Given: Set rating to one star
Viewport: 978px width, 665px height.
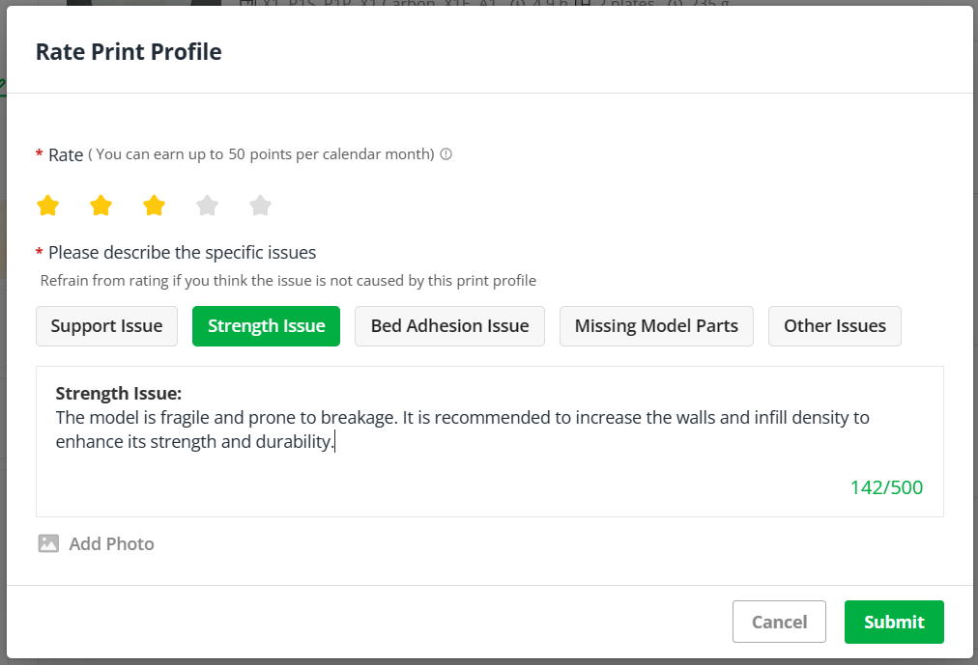Looking at the screenshot, I should pyautogui.click(x=48, y=205).
